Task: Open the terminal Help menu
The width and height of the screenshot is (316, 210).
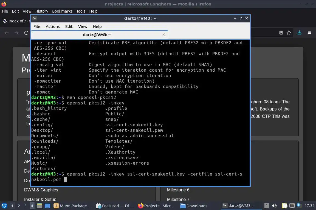Action: [97, 27]
